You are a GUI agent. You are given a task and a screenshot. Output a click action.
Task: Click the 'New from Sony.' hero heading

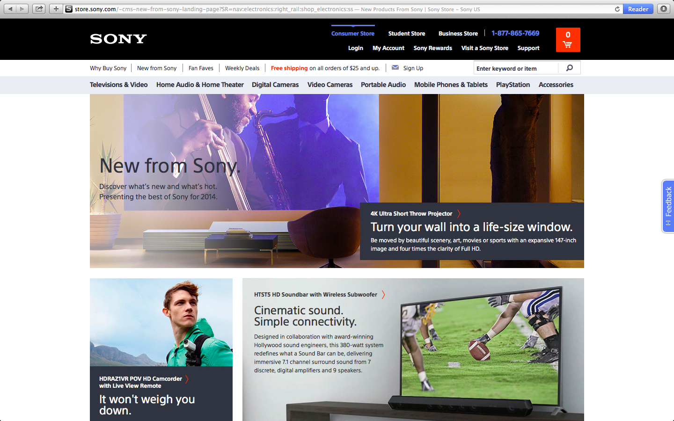click(x=170, y=166)
